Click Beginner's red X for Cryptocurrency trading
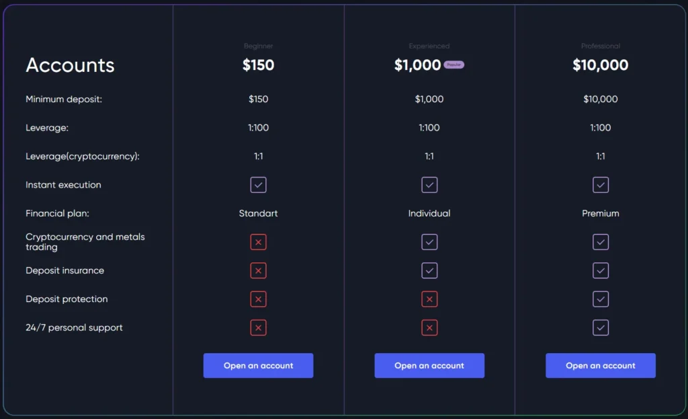 258,242
